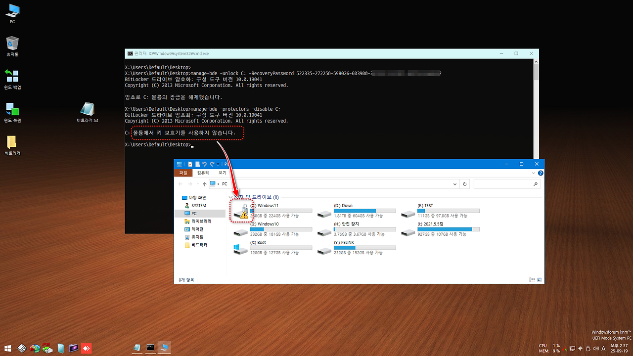Screen dimensions: 633x356
Task: Click the address bar PC breadcrumb chevron
Action: [x=218, y=184]
